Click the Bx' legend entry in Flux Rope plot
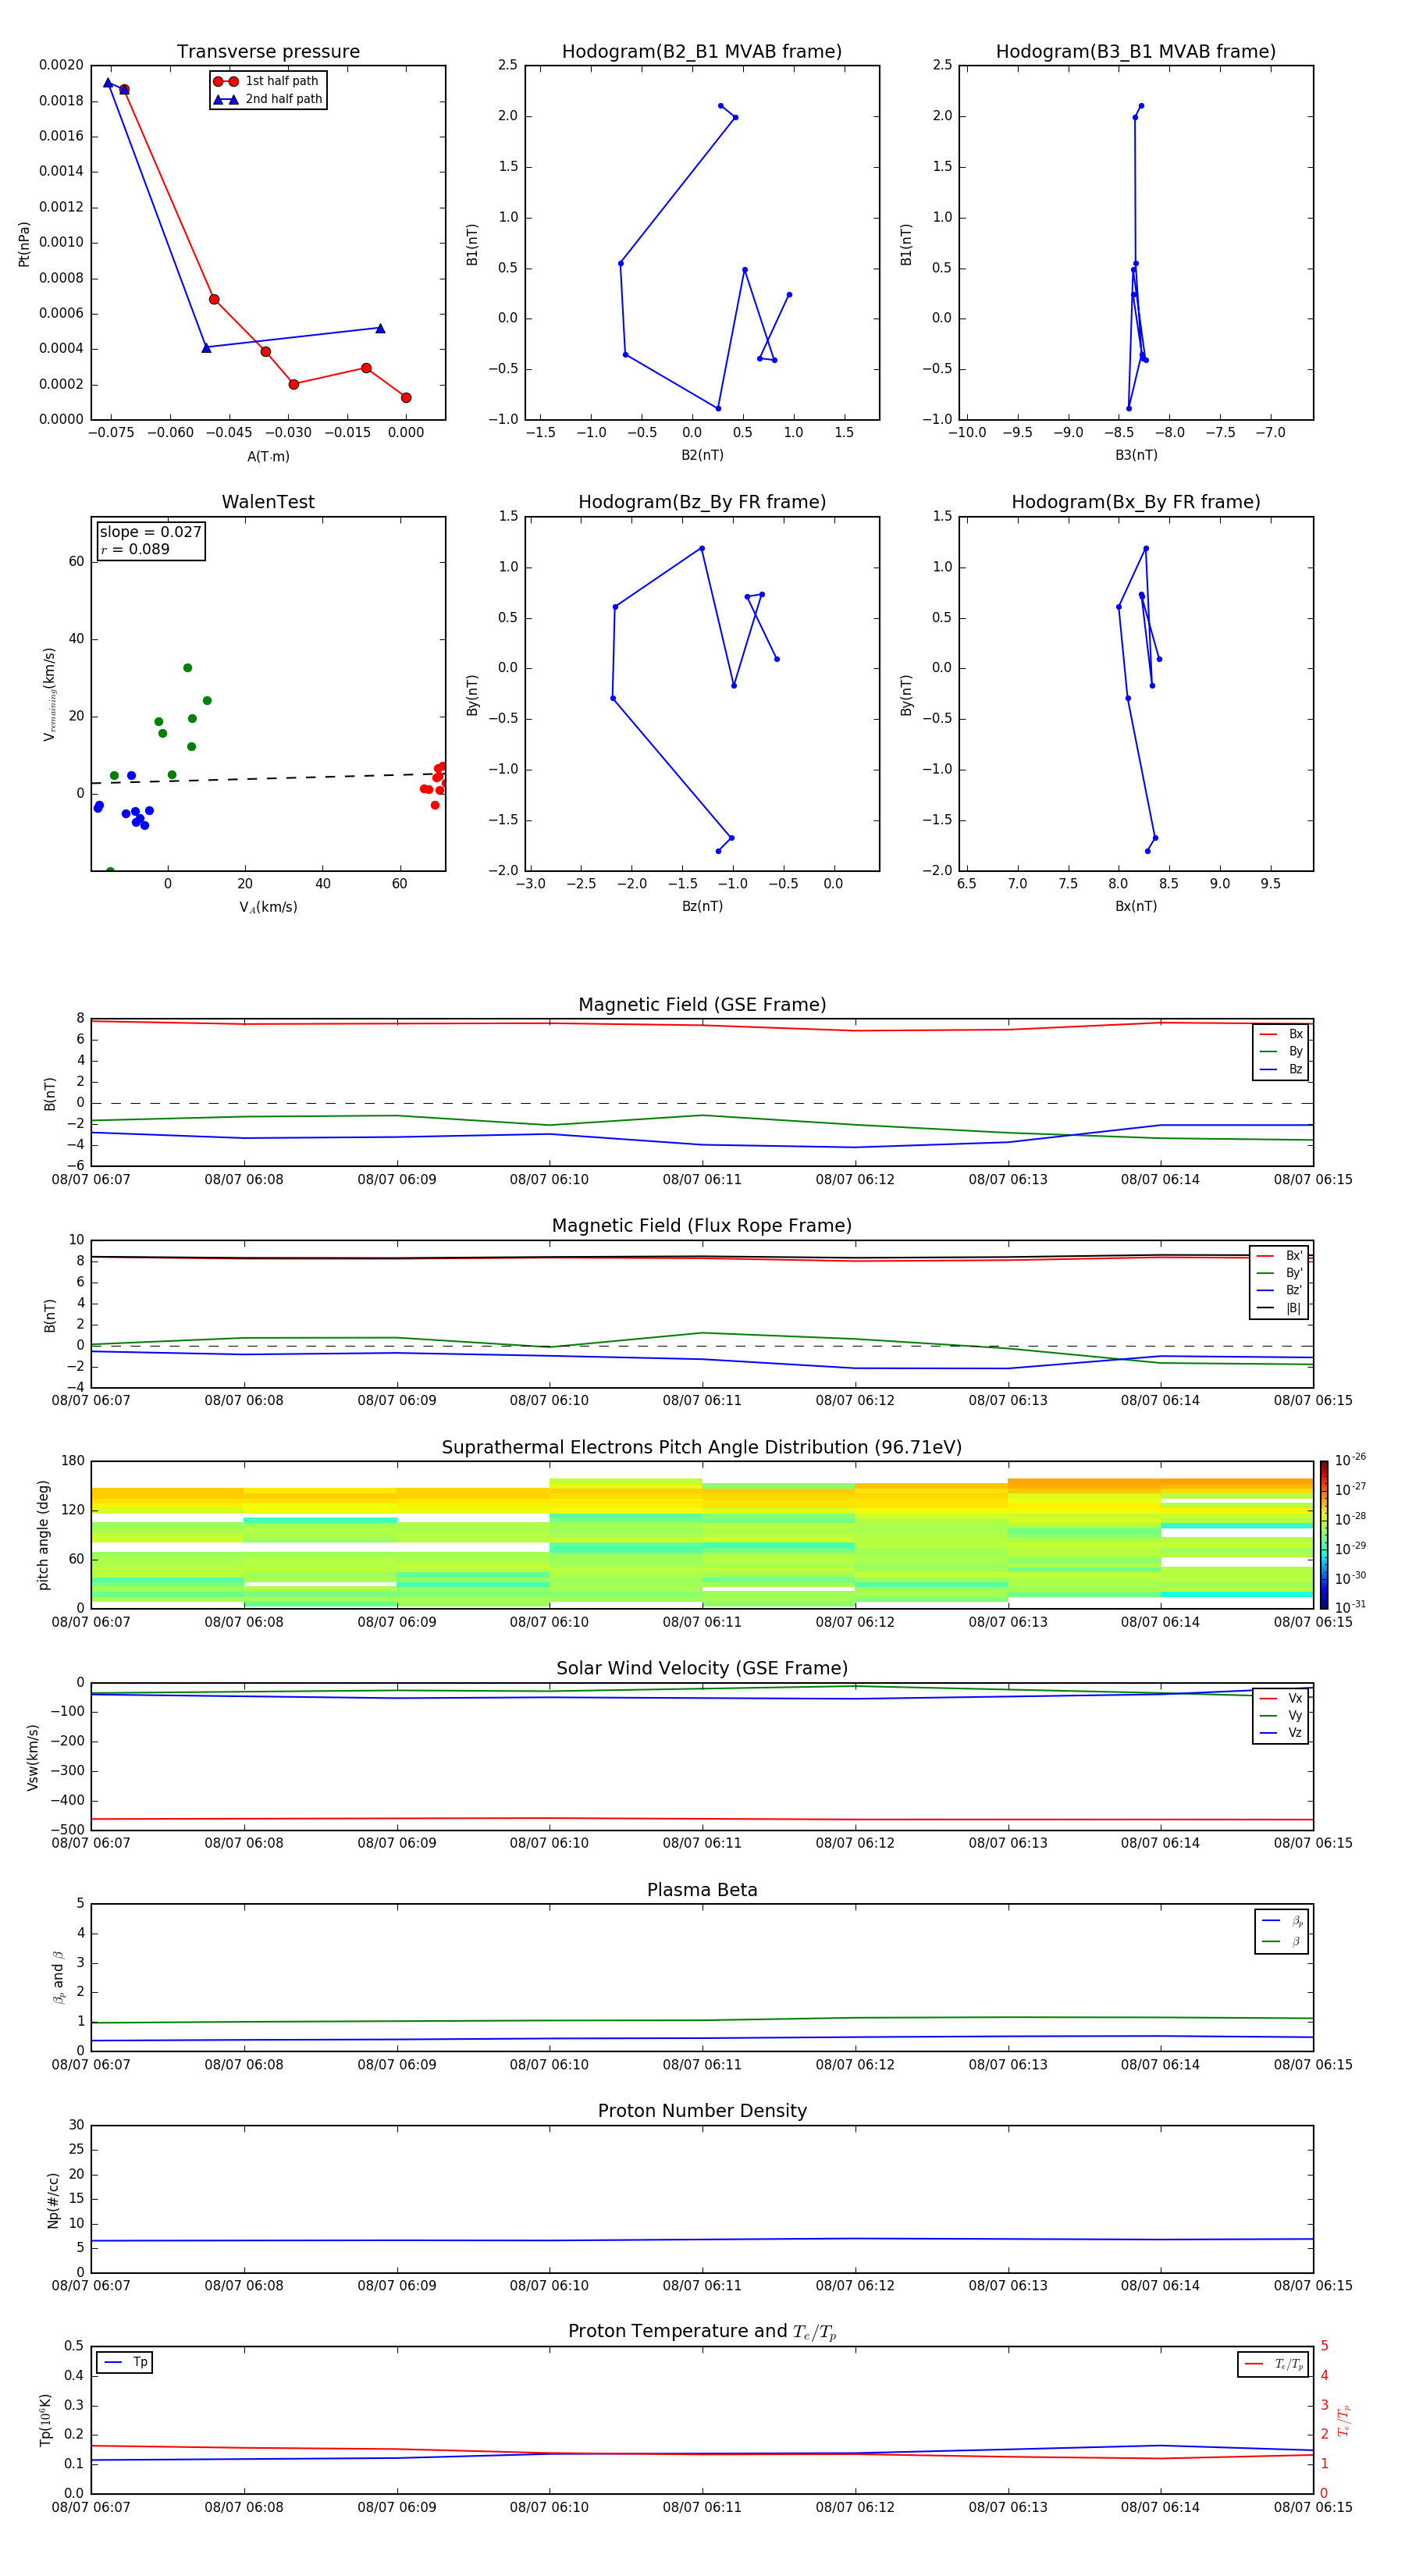Viewport: 1405px width, 2576px height. (x=1279, y=1256)
